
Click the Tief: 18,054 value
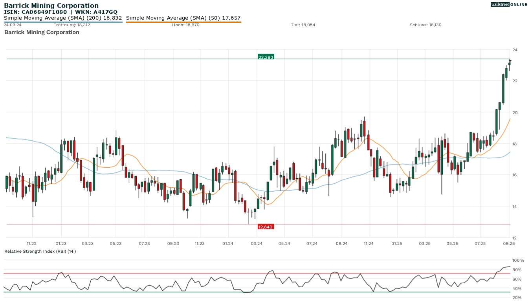(303, 25)
